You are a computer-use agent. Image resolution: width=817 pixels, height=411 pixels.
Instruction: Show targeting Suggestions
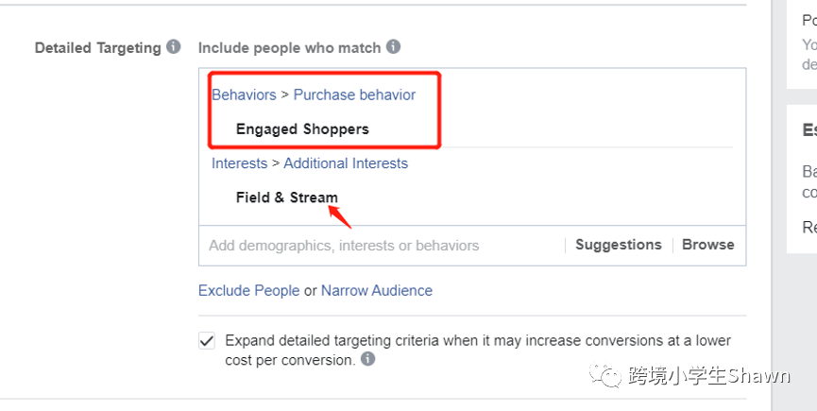tap(619, 245)
